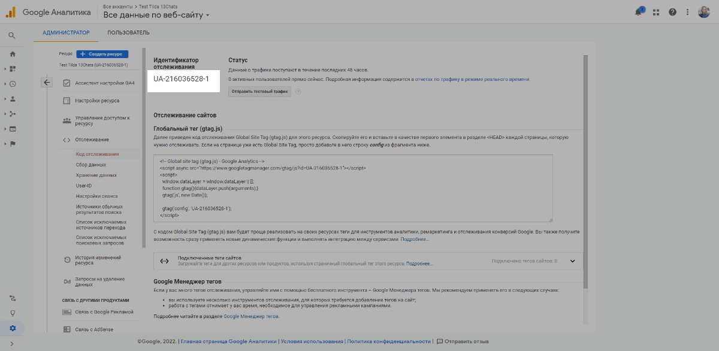Open notifications bell icon
The width and height of the screenshot is (719, 351).
[x=639, y=12]
